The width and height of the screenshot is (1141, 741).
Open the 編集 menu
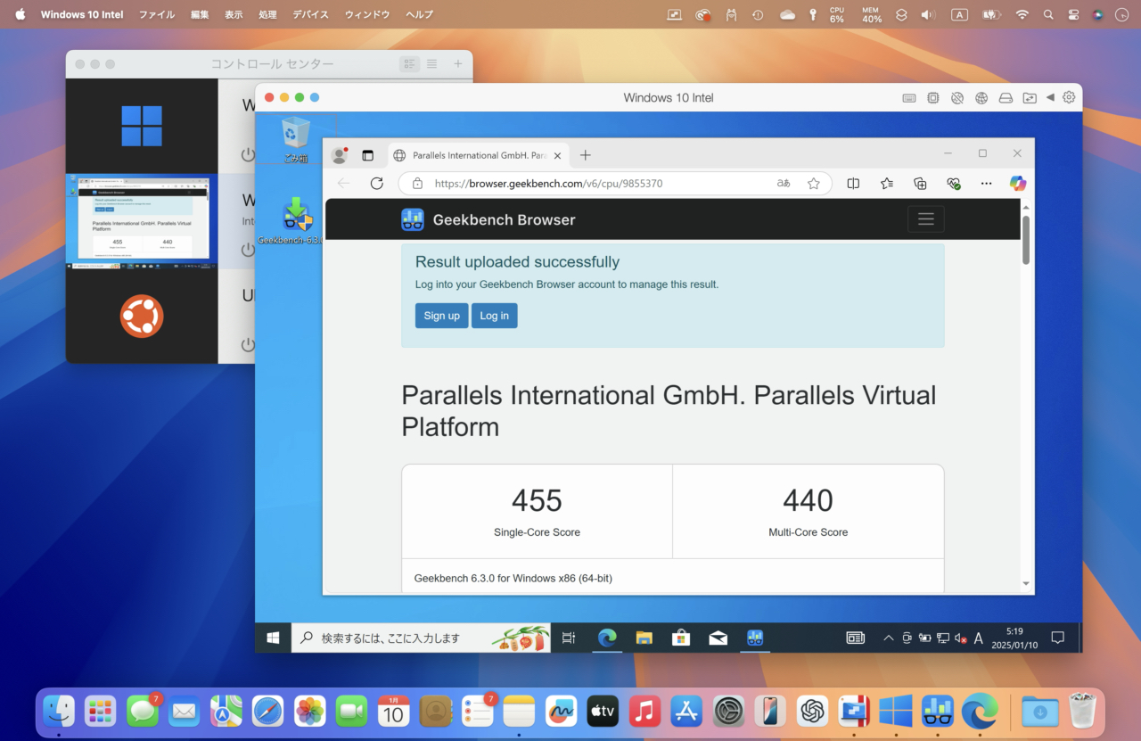(x=200, y=14)
